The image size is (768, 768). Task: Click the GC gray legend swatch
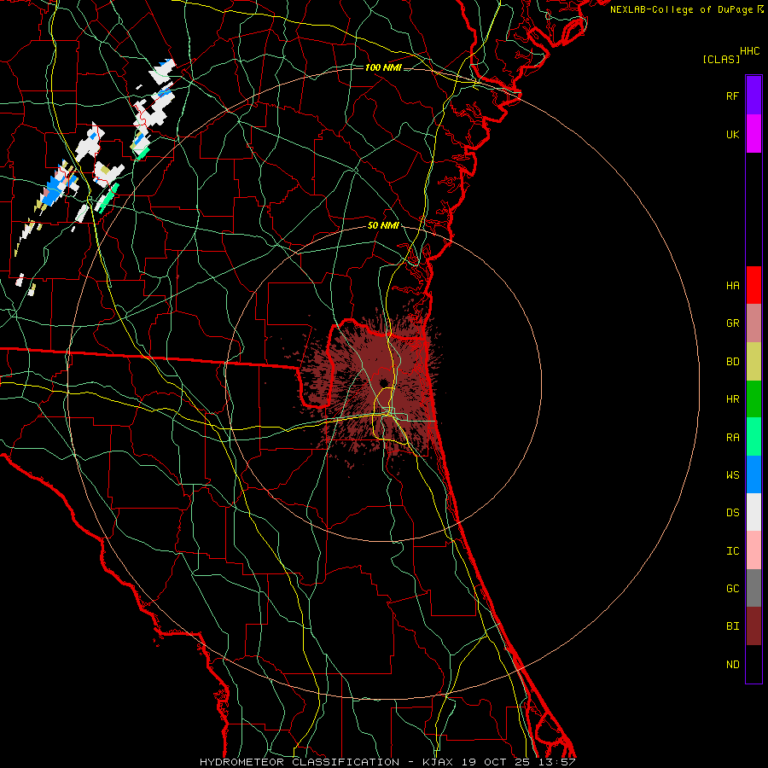pos(753,588)
